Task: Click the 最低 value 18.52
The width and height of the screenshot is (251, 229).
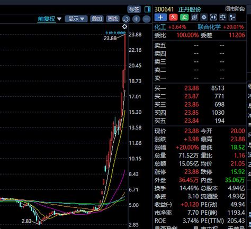Action: pos(238,147)
